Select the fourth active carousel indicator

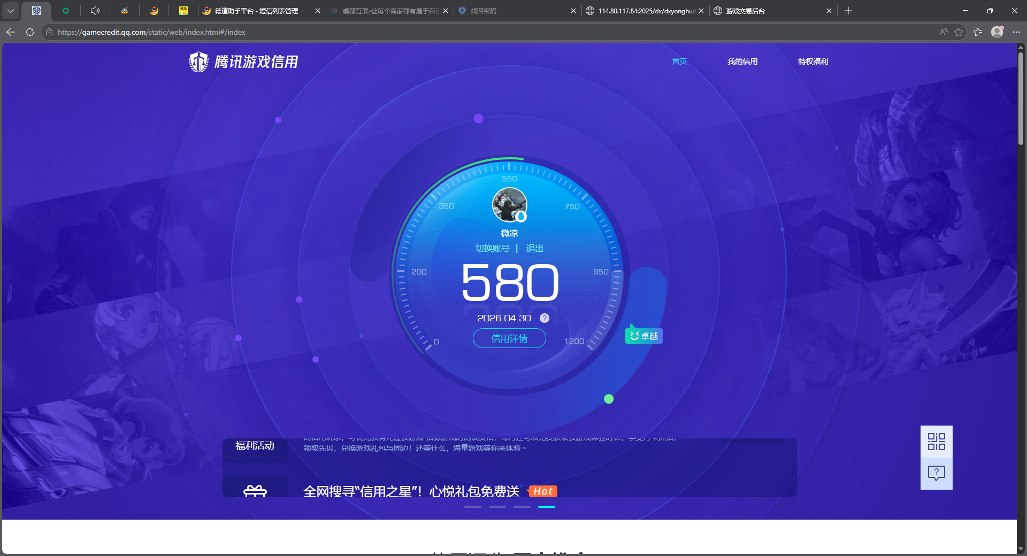tap(547, 506)
